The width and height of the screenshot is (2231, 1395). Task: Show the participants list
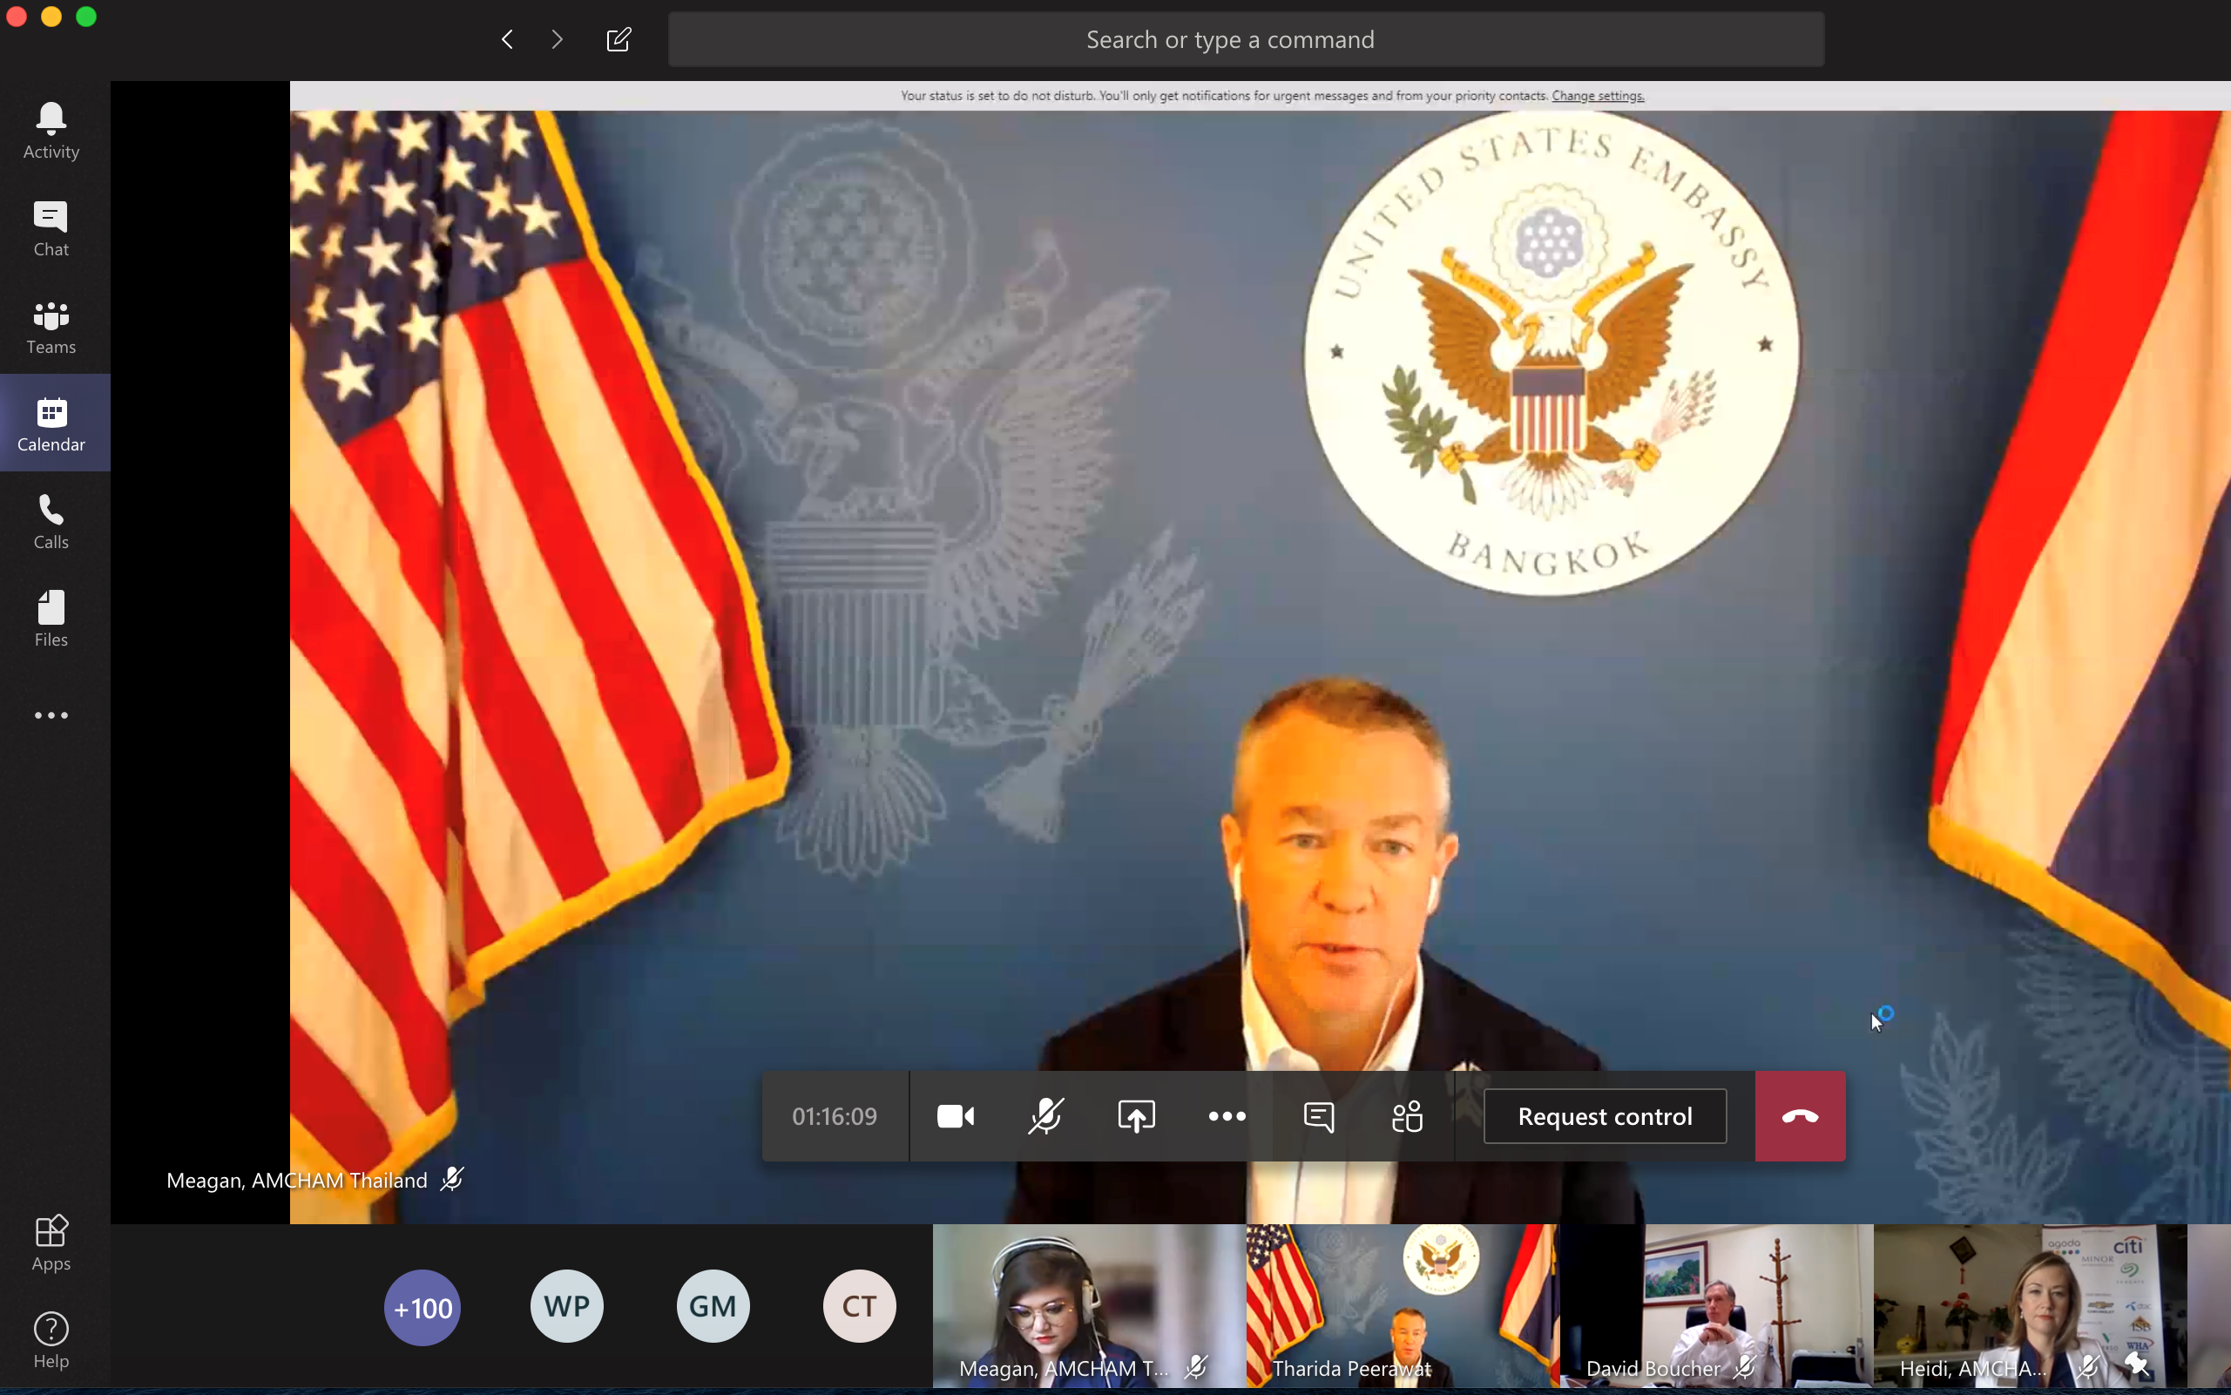[x=1408, y=1116]
